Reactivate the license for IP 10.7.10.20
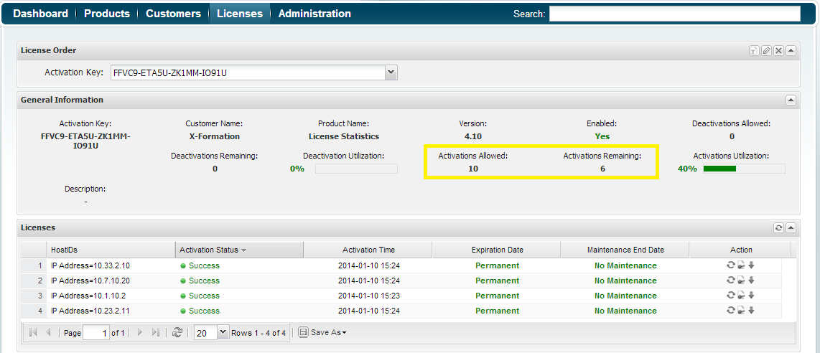Screen dimensions: 820x353 coord(731,281)
